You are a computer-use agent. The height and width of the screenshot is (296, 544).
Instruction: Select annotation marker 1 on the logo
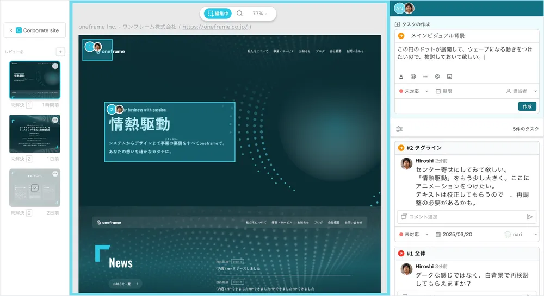point(89,47)
